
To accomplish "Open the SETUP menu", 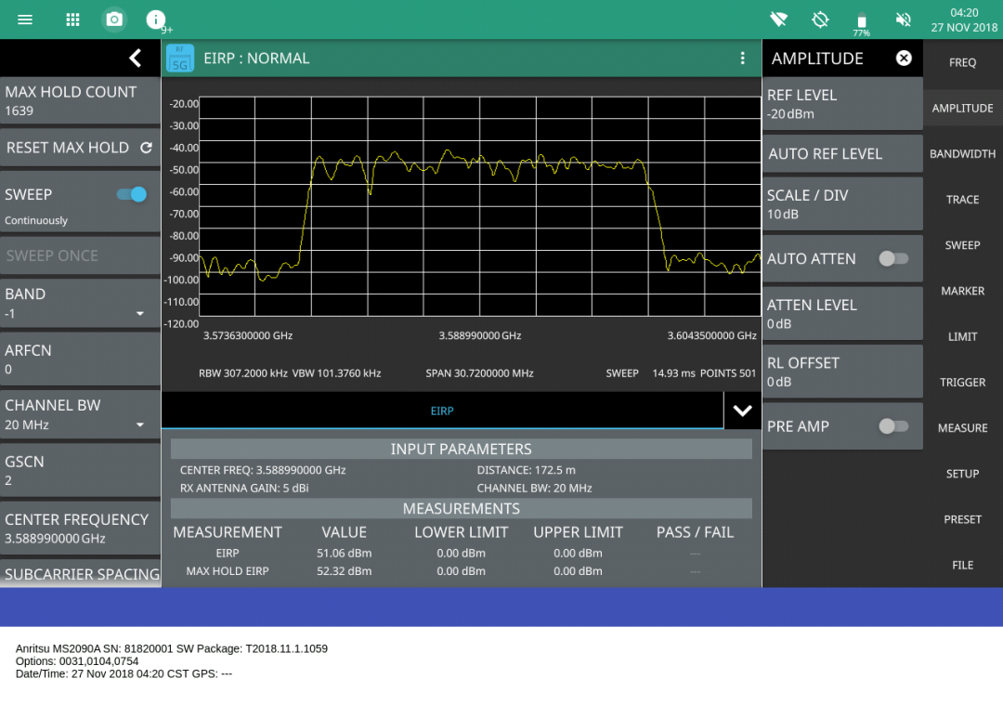I will click(962, 474).
